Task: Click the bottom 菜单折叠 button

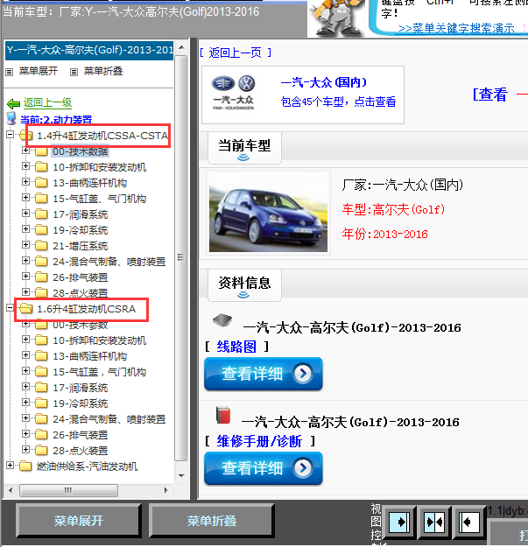Action: tap(212, 521)
